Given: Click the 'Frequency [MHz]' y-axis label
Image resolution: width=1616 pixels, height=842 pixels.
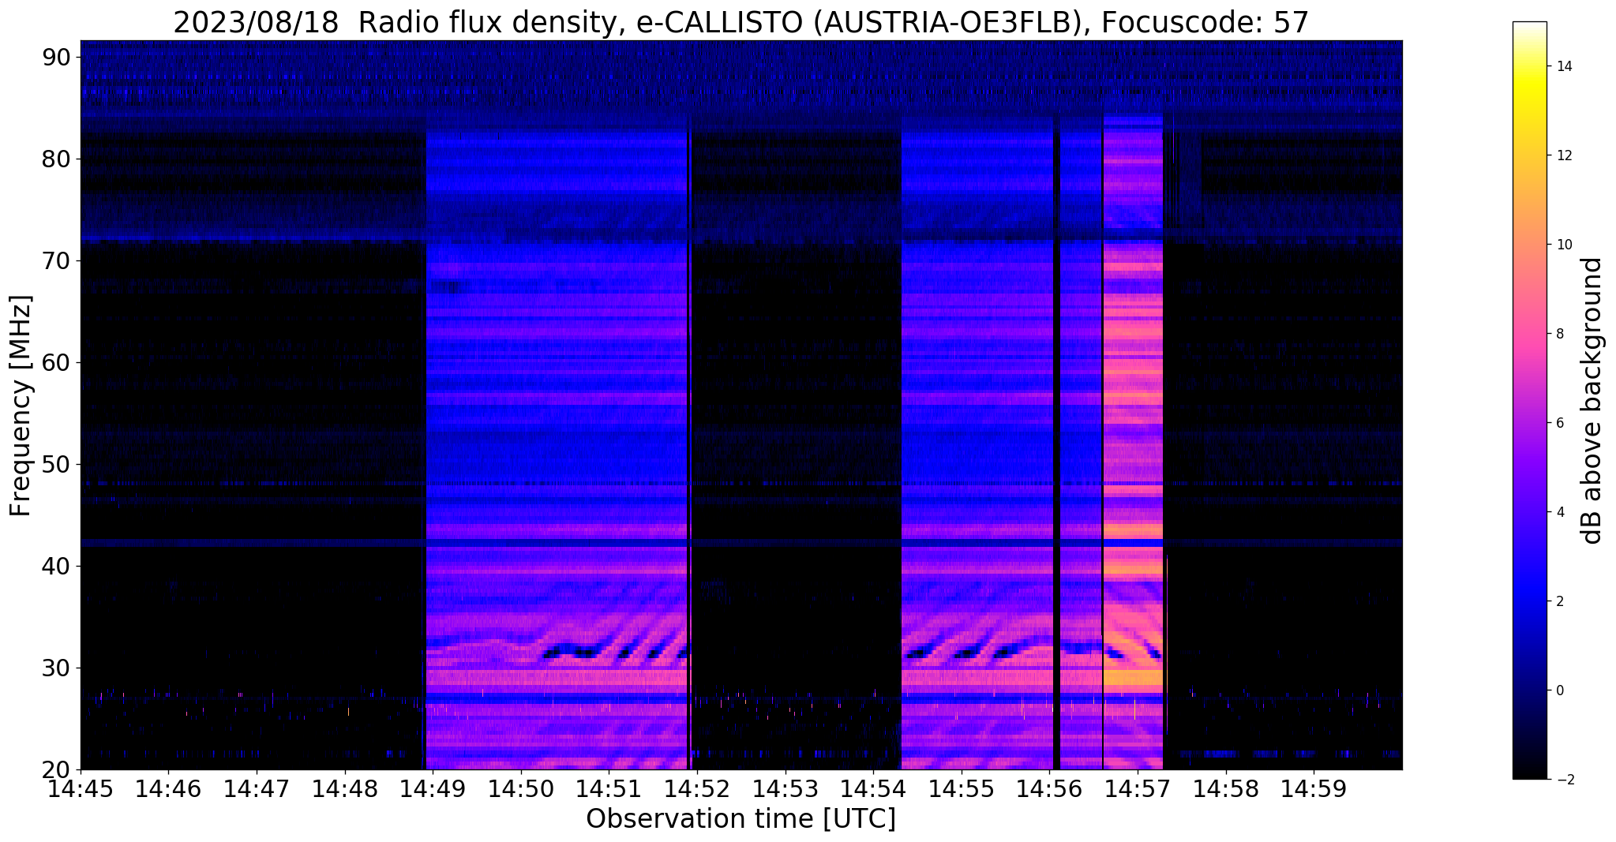Looking at the screenshot, I should pyautogui.click(x=21, y=406).
